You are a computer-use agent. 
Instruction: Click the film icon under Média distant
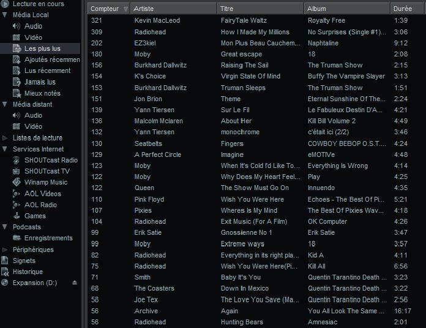point(17,126)
